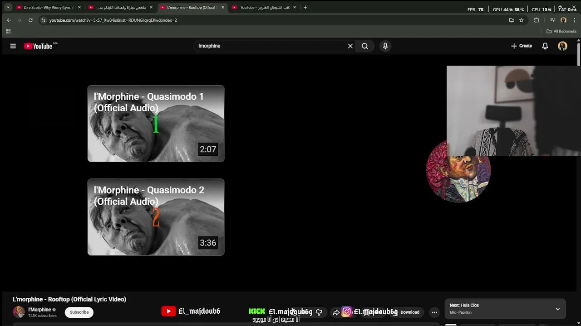Play the Quasimodo 1 video card
The height and width of the screenshot is (326, 581).
coord(156,124)
